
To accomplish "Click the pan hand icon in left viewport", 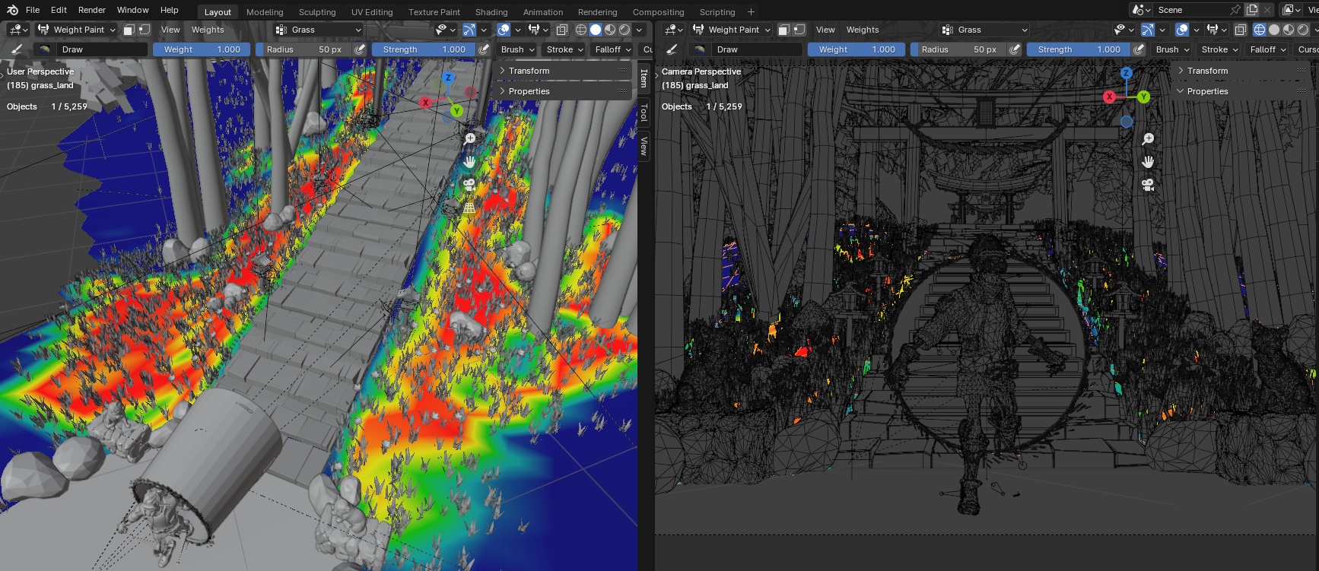I will click(x=469, y=162).
